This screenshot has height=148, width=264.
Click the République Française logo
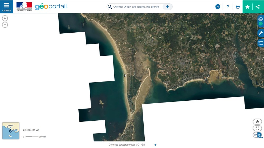coord(24,7)
